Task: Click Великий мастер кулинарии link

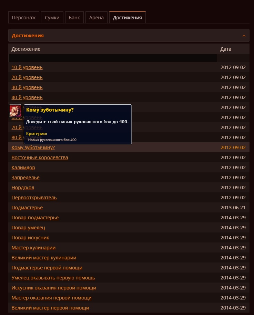Action: (44, 258)
